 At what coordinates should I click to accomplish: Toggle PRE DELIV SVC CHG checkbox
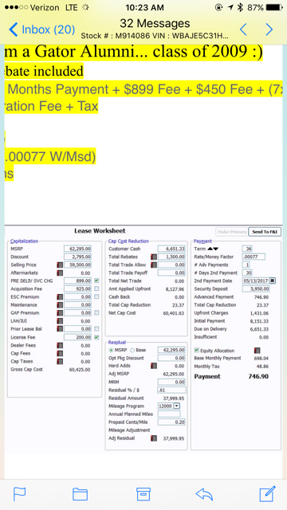[x=96, y=280]
